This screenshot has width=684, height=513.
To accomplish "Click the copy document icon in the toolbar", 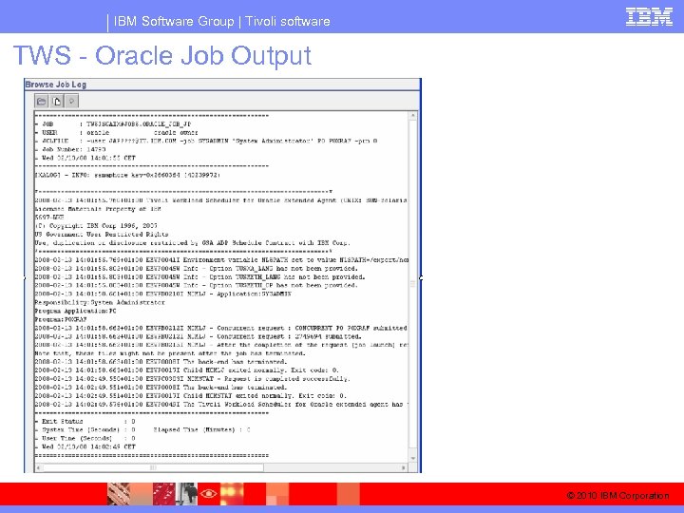I will (57, 102).
